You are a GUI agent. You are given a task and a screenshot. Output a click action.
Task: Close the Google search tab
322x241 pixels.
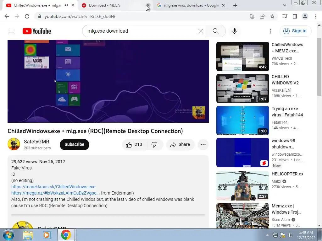coord(223,5)
